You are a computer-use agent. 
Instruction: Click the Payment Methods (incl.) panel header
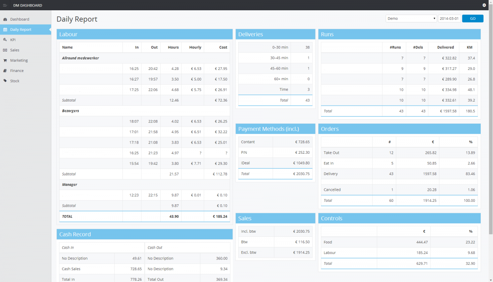[x=275, y=129]
